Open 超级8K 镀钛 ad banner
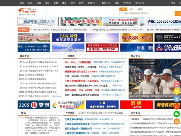This screenshot has width=181, height=136. point(137,37)
